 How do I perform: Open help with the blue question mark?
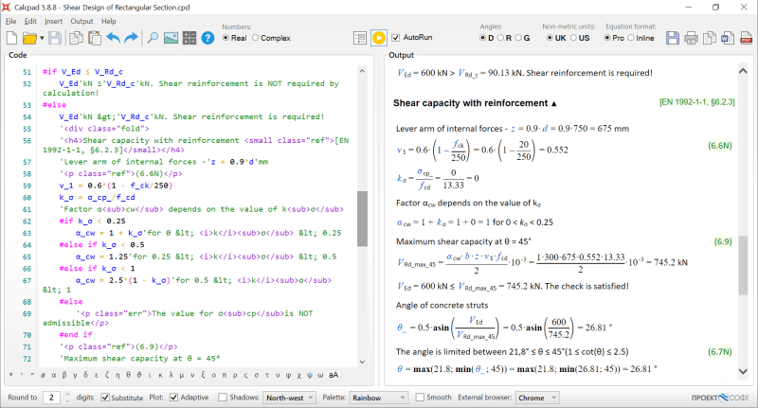tap(208, 38)
